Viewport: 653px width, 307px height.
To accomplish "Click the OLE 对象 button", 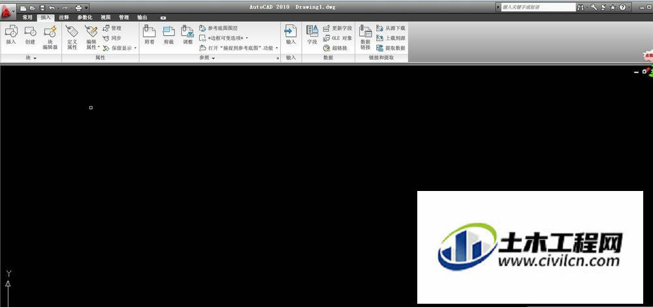I will [x=338, y=38].
